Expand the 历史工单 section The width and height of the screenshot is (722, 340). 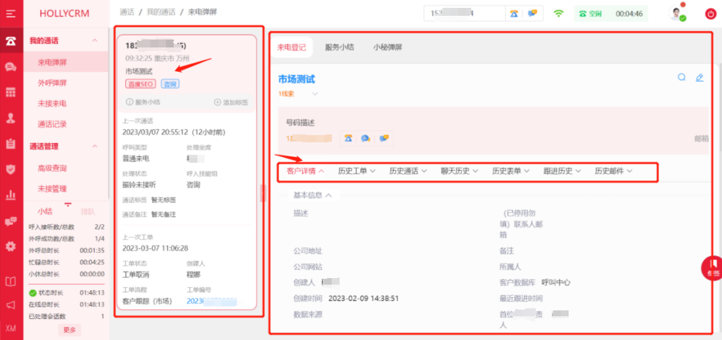point(357,171)
